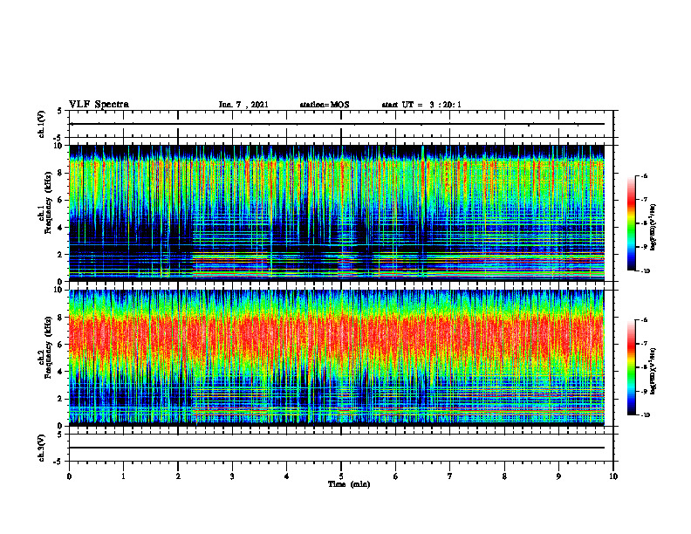Image resolution: width=691 pixels, height=534 pixels.
Task: Select the date text "Jan. 7 , 2021"
Action: (x=243, y=105)
